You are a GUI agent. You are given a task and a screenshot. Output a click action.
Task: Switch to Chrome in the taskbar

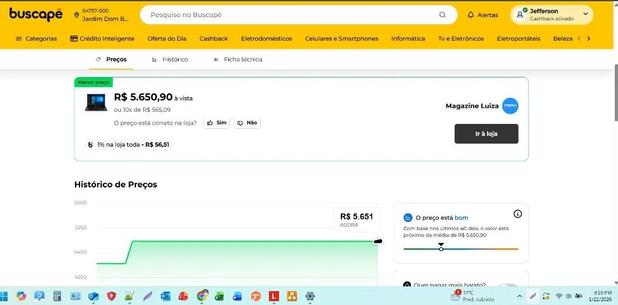[202, 296]
